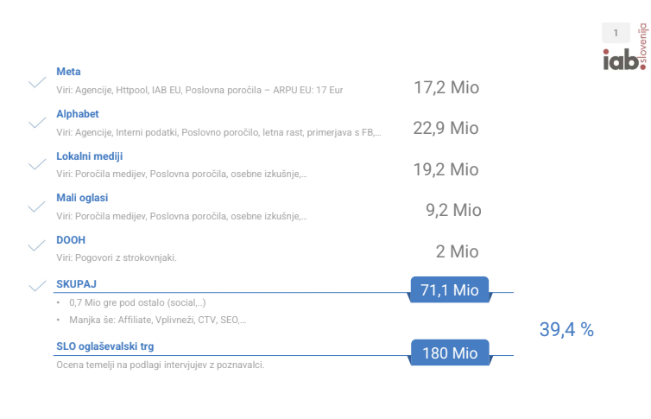Image resolution: width=651 pixels, height=419 pixels.
Task: Click the checkmark next to Lokalni mediji
Action: coord(37,164)
